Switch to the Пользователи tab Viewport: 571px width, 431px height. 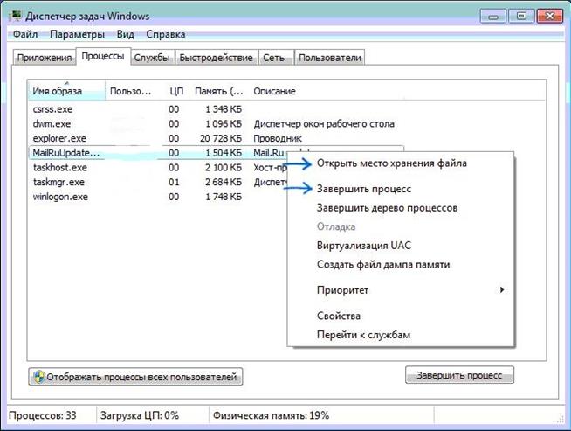329,58
